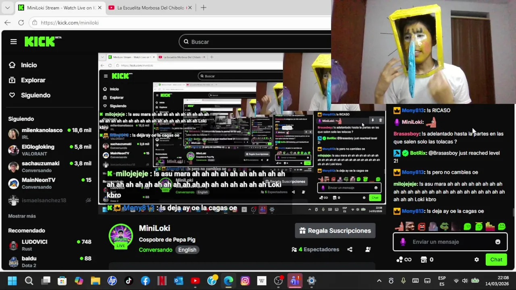This screenshot has width=516, height=290.
Task: Click the Enviar un mensaje input
Action: 450,242
